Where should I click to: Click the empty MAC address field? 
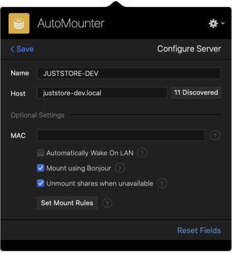tap(121, 135)
